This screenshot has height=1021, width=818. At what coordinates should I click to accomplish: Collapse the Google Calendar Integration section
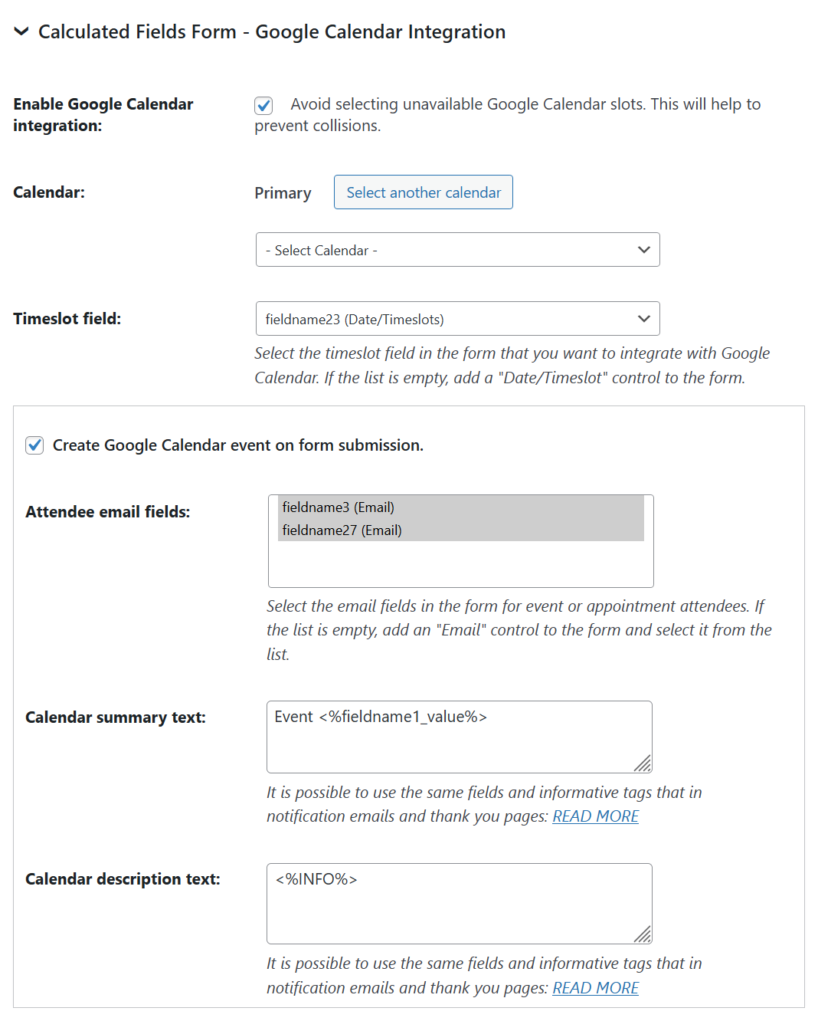(21, 31)
